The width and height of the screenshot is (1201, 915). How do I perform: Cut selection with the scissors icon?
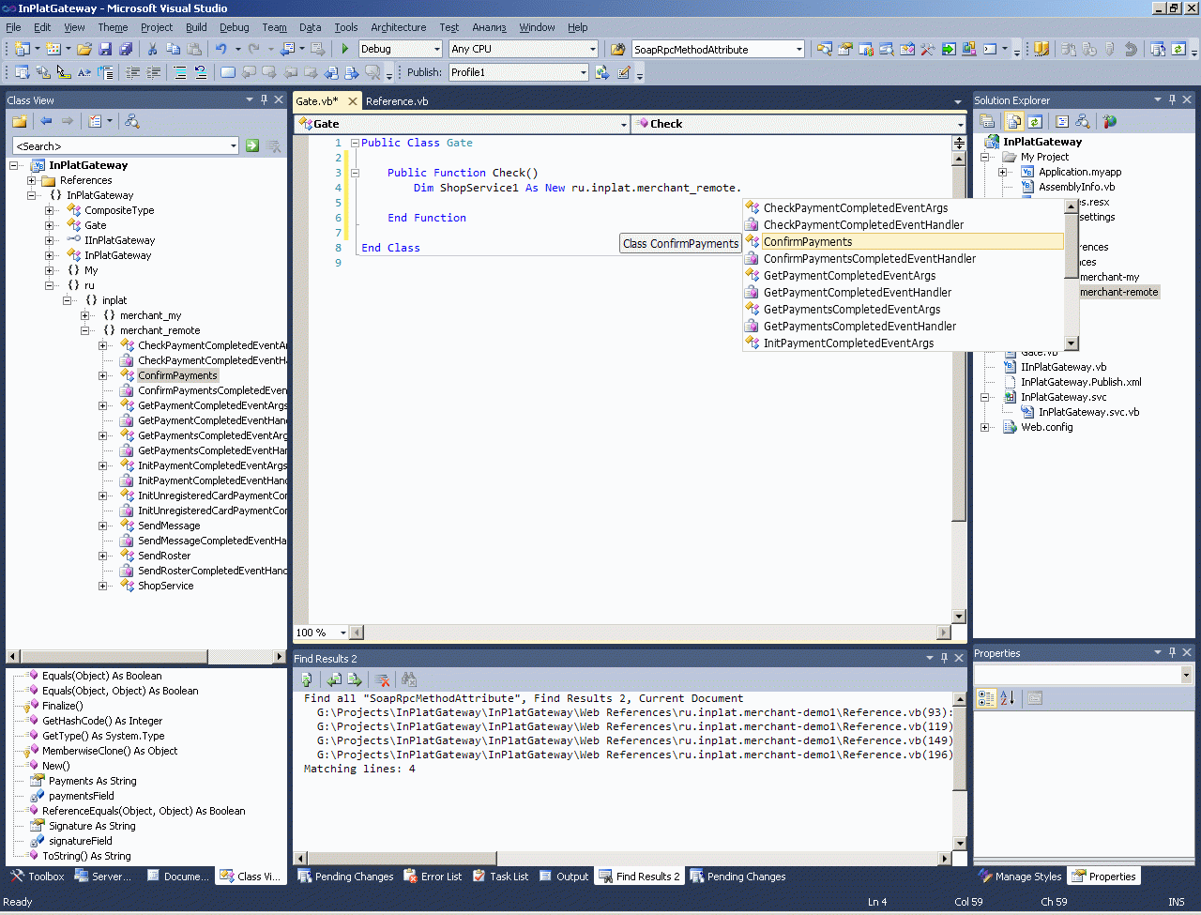pyautogui.click(x=153, y=49)
